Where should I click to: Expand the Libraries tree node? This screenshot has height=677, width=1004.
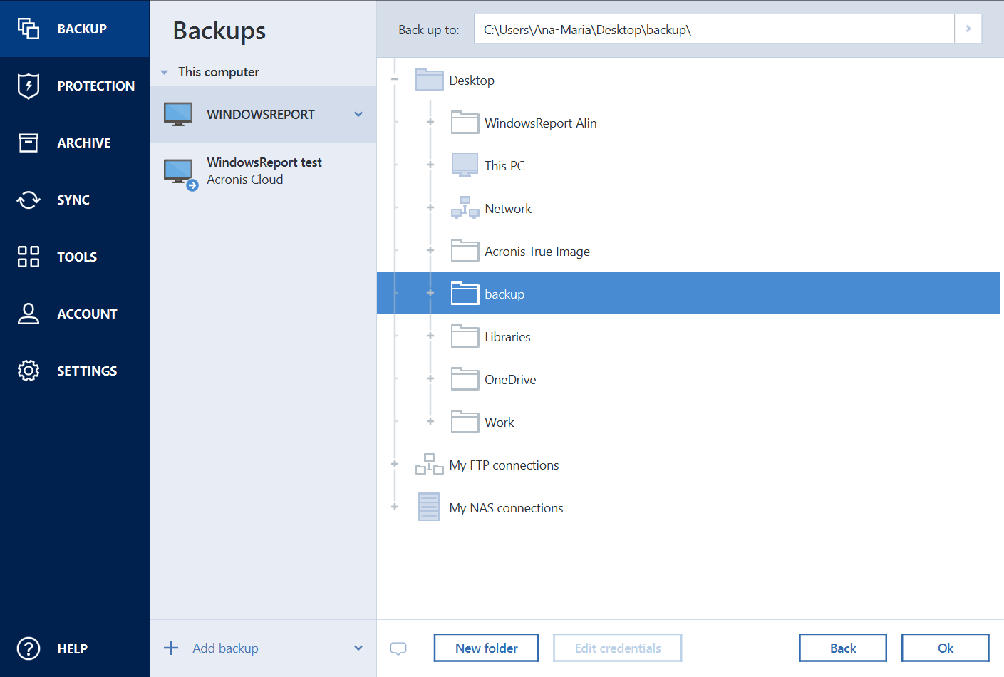(430, 336)
